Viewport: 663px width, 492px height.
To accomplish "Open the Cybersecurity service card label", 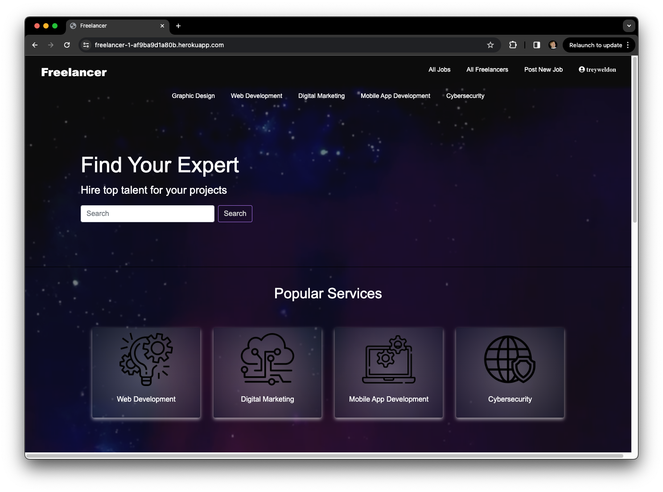I will (510, 399).
